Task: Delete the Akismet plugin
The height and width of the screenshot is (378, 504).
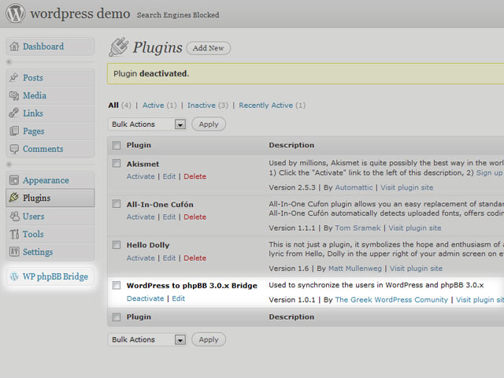Action: point(195,176)
